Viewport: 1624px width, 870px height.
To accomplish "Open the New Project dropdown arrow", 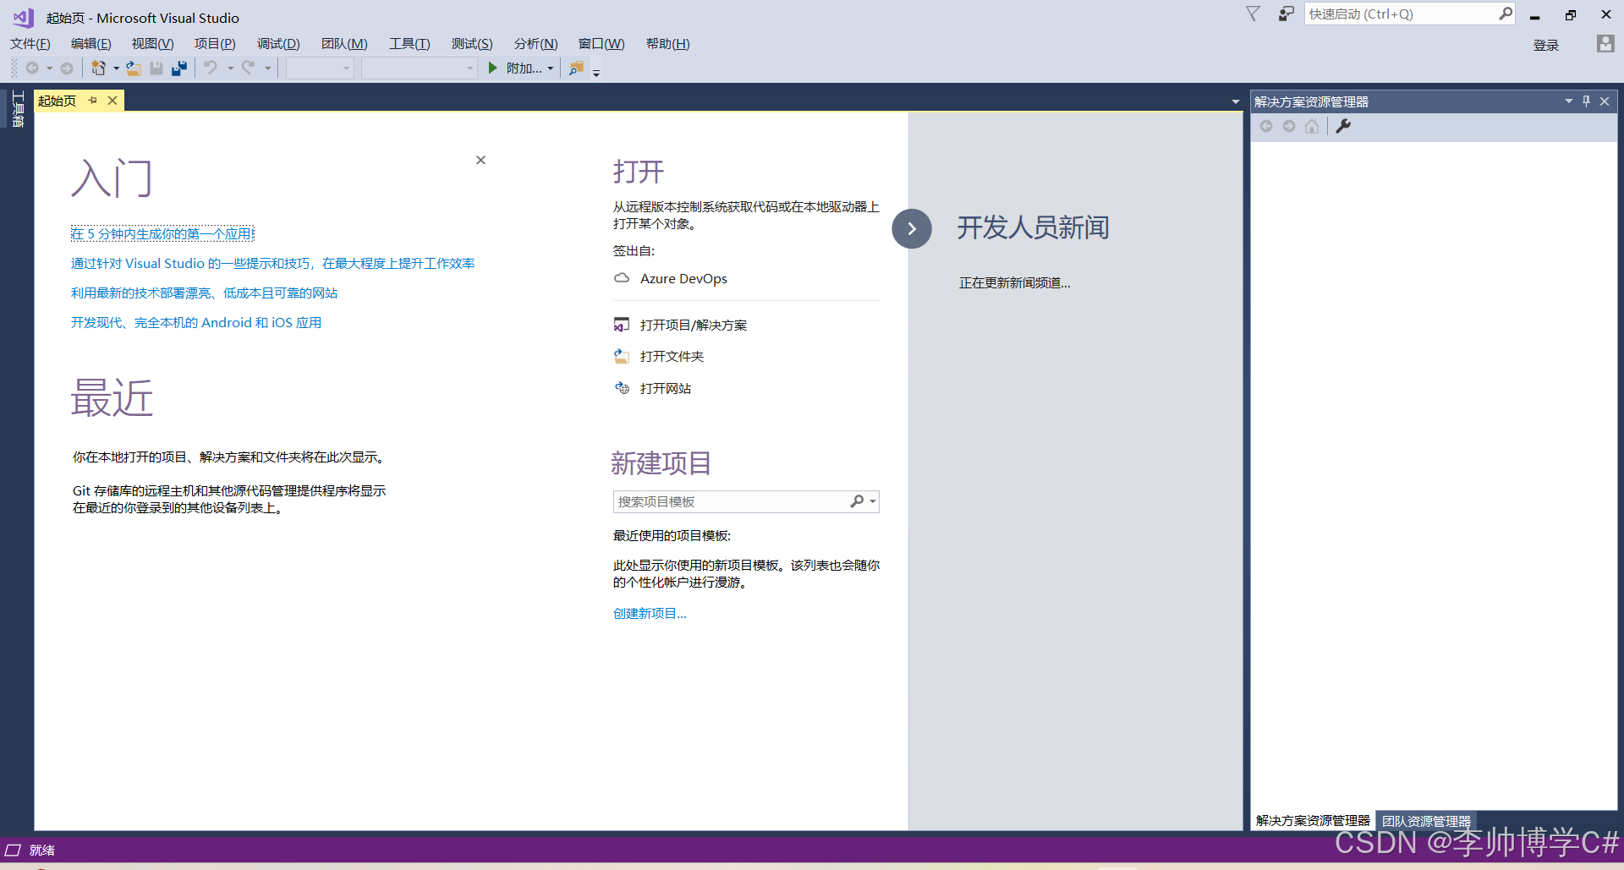I will [x=116, y=68].
